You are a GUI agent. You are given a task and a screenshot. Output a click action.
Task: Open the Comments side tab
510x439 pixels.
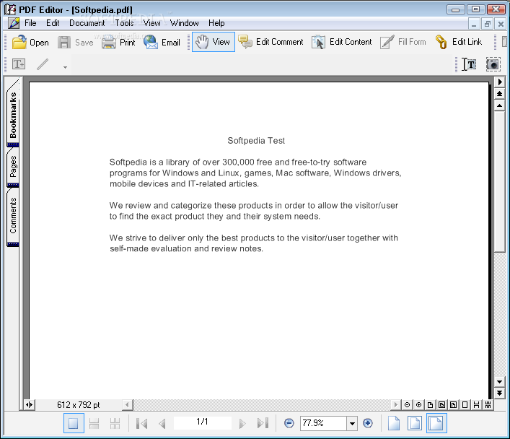tap(13, 216)
